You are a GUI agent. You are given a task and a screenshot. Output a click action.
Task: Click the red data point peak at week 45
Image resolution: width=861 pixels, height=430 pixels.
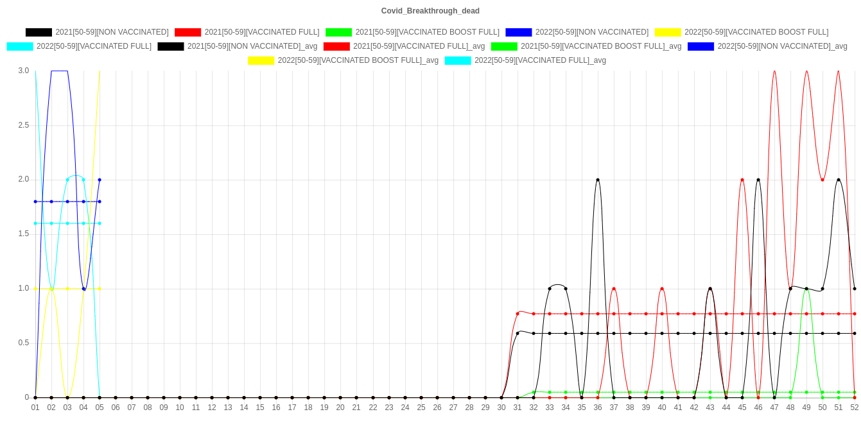pyautogui.click(x=742, y=180)
